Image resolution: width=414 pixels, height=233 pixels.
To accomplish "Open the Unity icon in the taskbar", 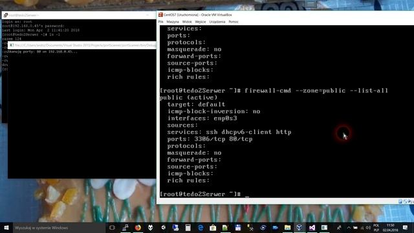I will click(163, 227).
